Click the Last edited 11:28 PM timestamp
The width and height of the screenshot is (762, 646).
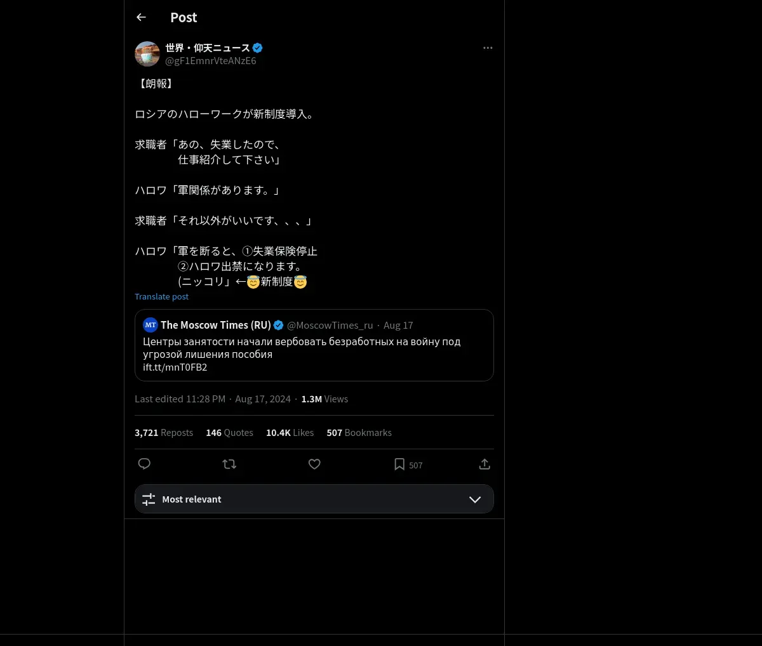(x=180, y=399)
